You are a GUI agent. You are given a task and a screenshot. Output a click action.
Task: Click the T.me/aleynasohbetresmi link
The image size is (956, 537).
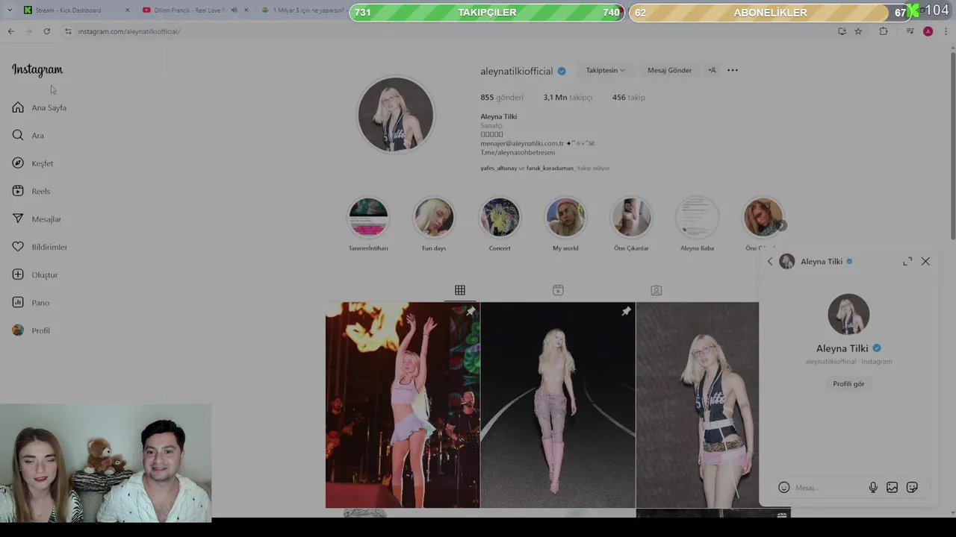coord(518,152)
